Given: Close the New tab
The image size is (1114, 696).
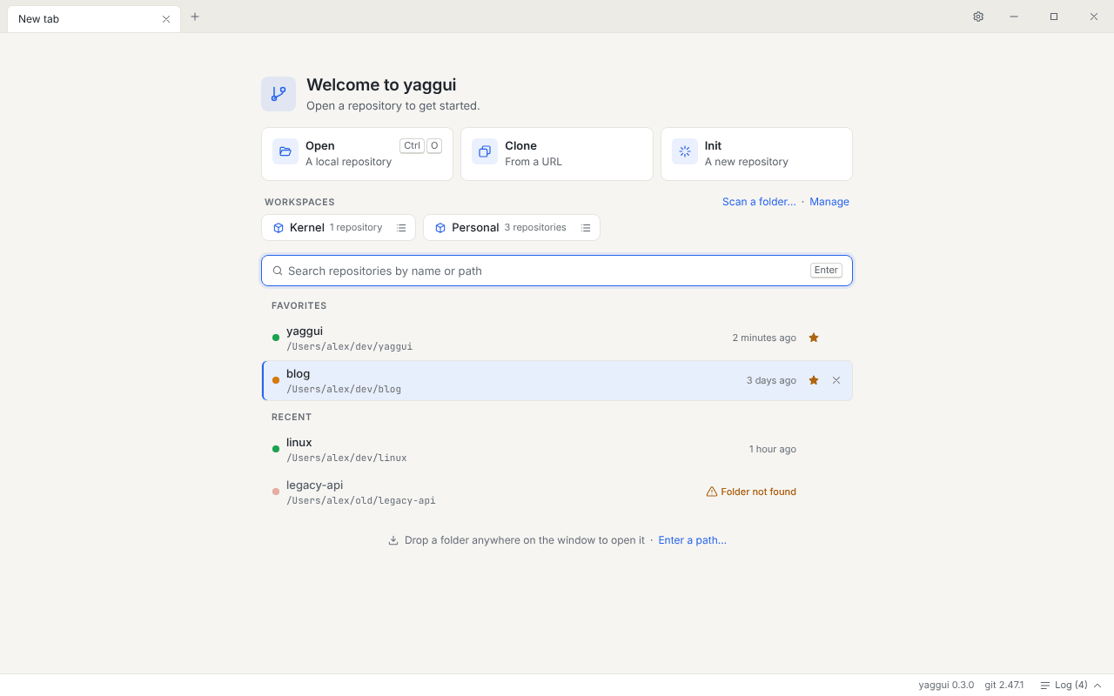Looking at the screenshot, I should (x=166, y=19).
